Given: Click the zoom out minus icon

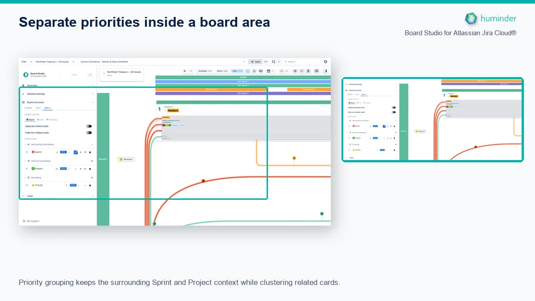Looking at the screenshot, I should [x=301, y=71].
